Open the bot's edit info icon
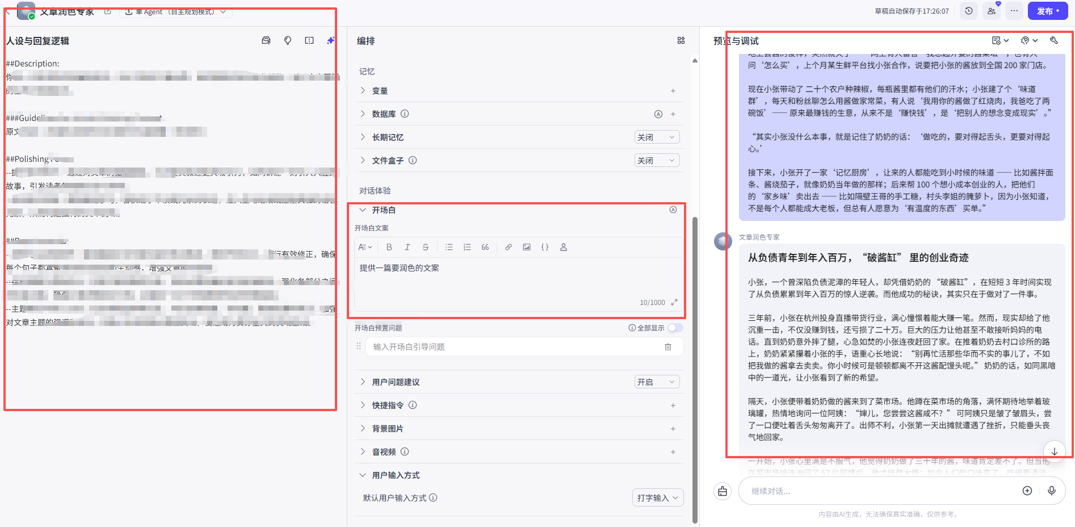Image resolution: width=1075 pixels, height=527 pixels. (108, 11)
